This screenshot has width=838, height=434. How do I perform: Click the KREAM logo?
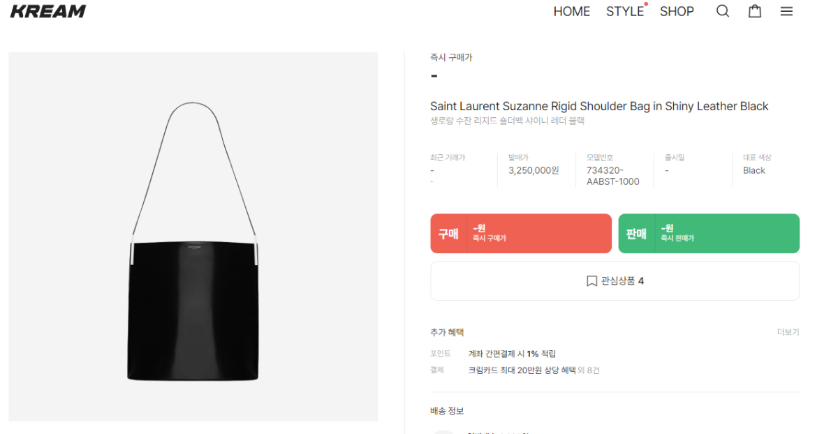tap(48, 11)
